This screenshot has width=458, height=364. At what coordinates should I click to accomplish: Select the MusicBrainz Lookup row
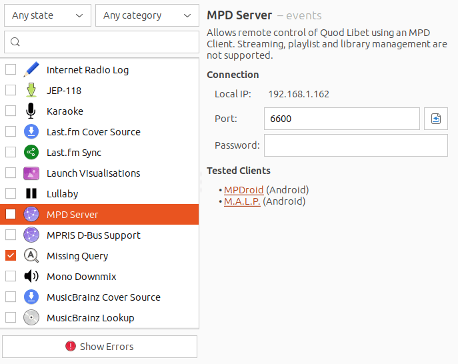pos(99,317)
